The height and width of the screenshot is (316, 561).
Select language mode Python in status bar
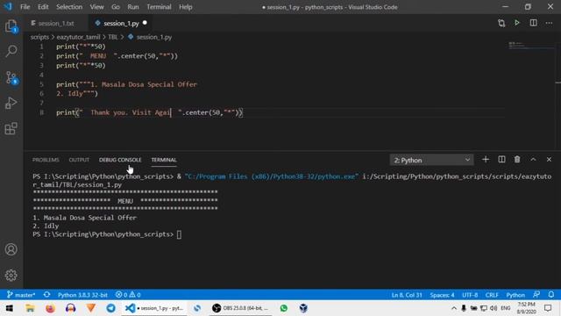pos(515,295)
